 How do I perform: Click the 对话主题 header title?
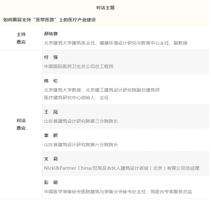point(105,8)
